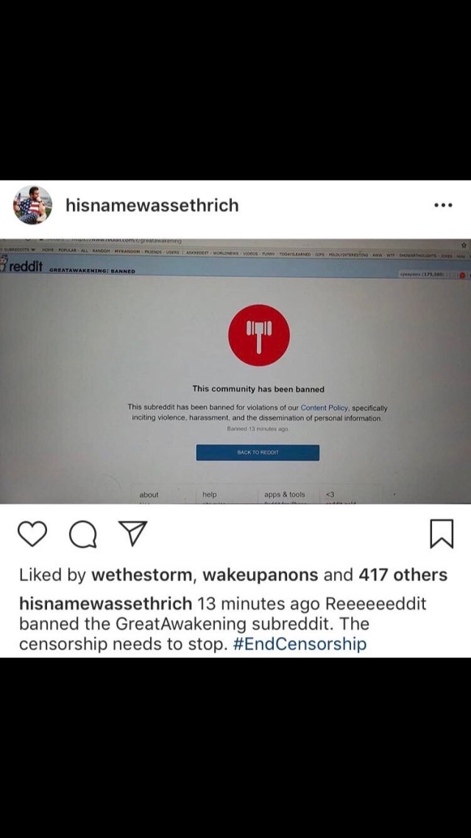This screenshot has height=838, width=471.
Task: Tap the Reddit banned-page photo
Action: pyautogui.click(x=235, y=371)
